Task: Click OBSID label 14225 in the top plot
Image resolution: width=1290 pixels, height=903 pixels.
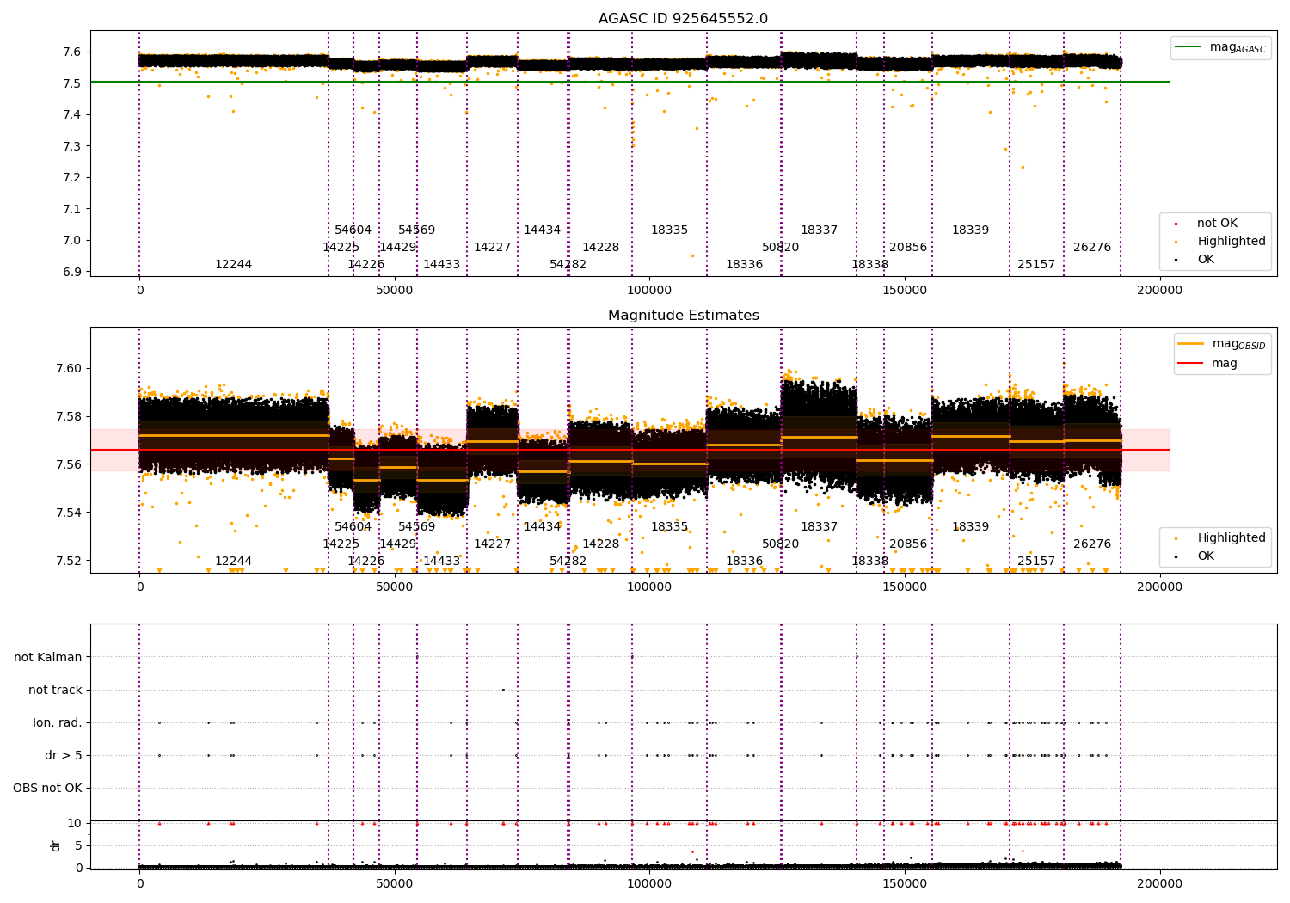Action: coord(341,248)
